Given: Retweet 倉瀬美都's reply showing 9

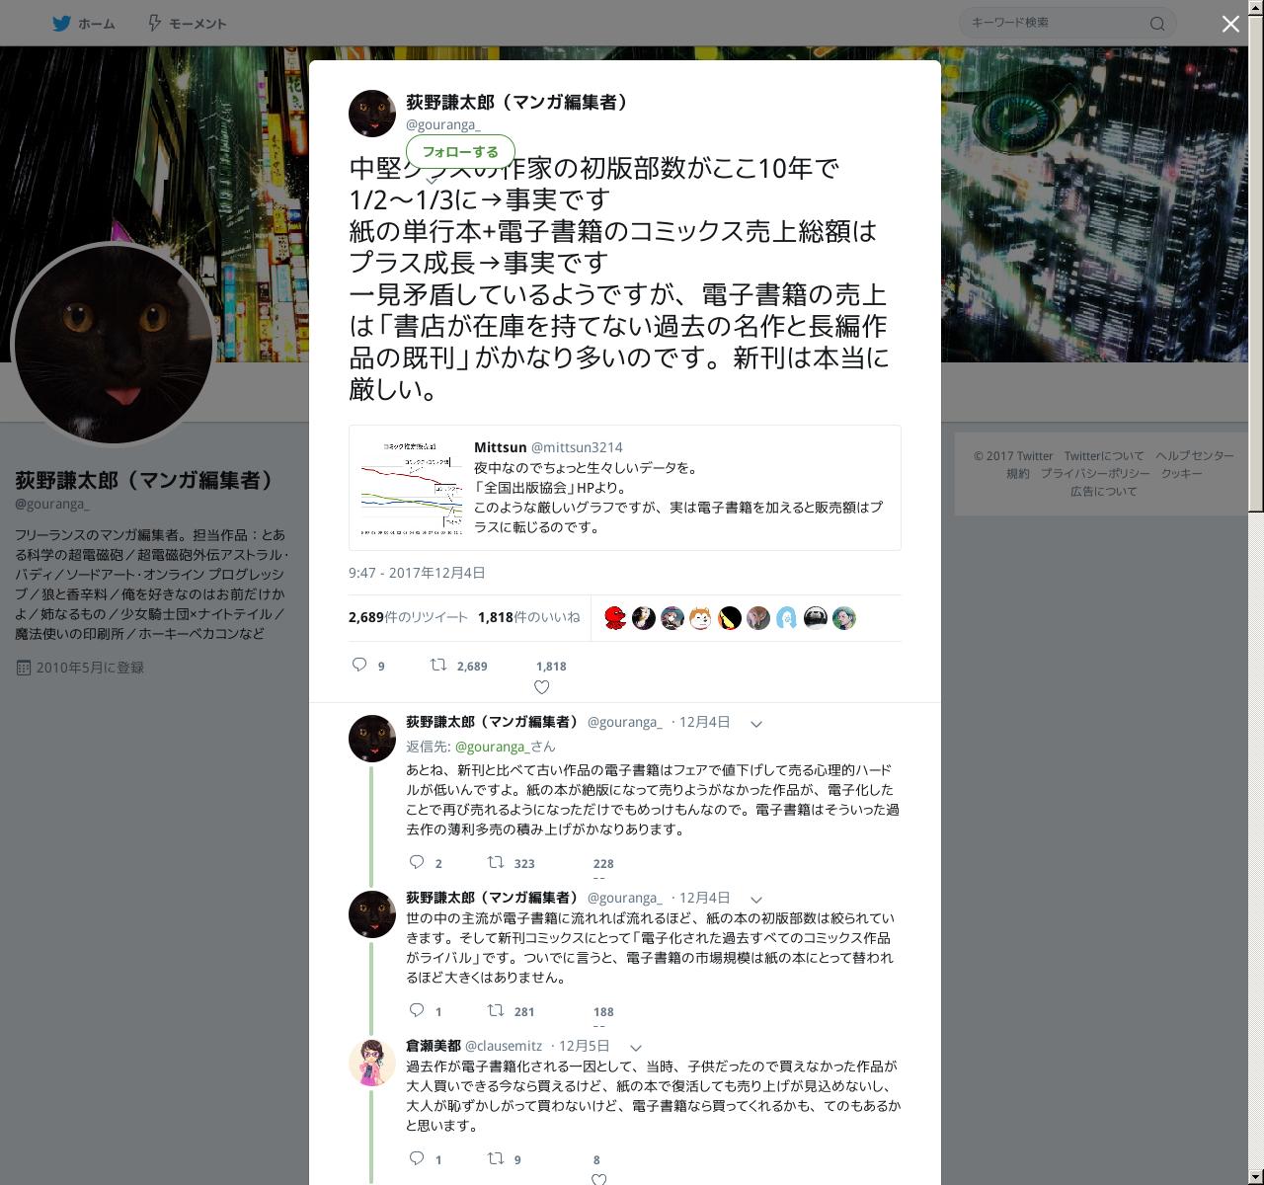Looking at the screenshot, I should point(496,1158).
